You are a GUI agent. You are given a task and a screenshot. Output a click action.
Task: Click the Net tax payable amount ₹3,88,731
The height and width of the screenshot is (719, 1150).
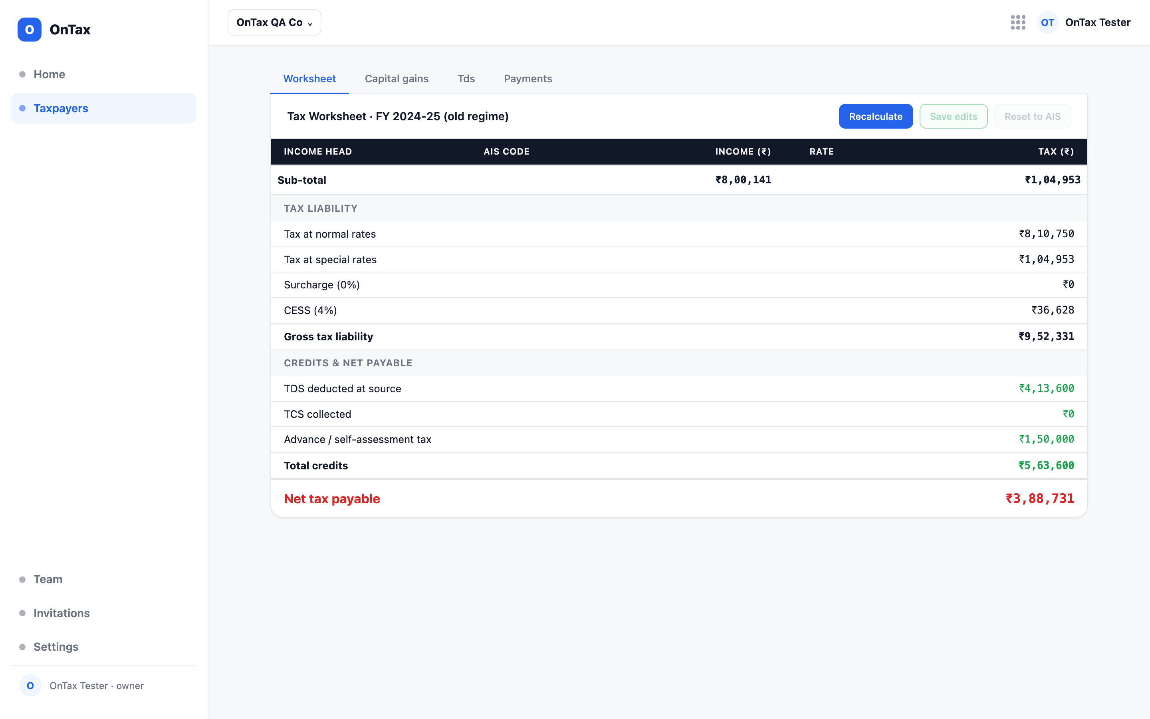(x=1040, y=499)
